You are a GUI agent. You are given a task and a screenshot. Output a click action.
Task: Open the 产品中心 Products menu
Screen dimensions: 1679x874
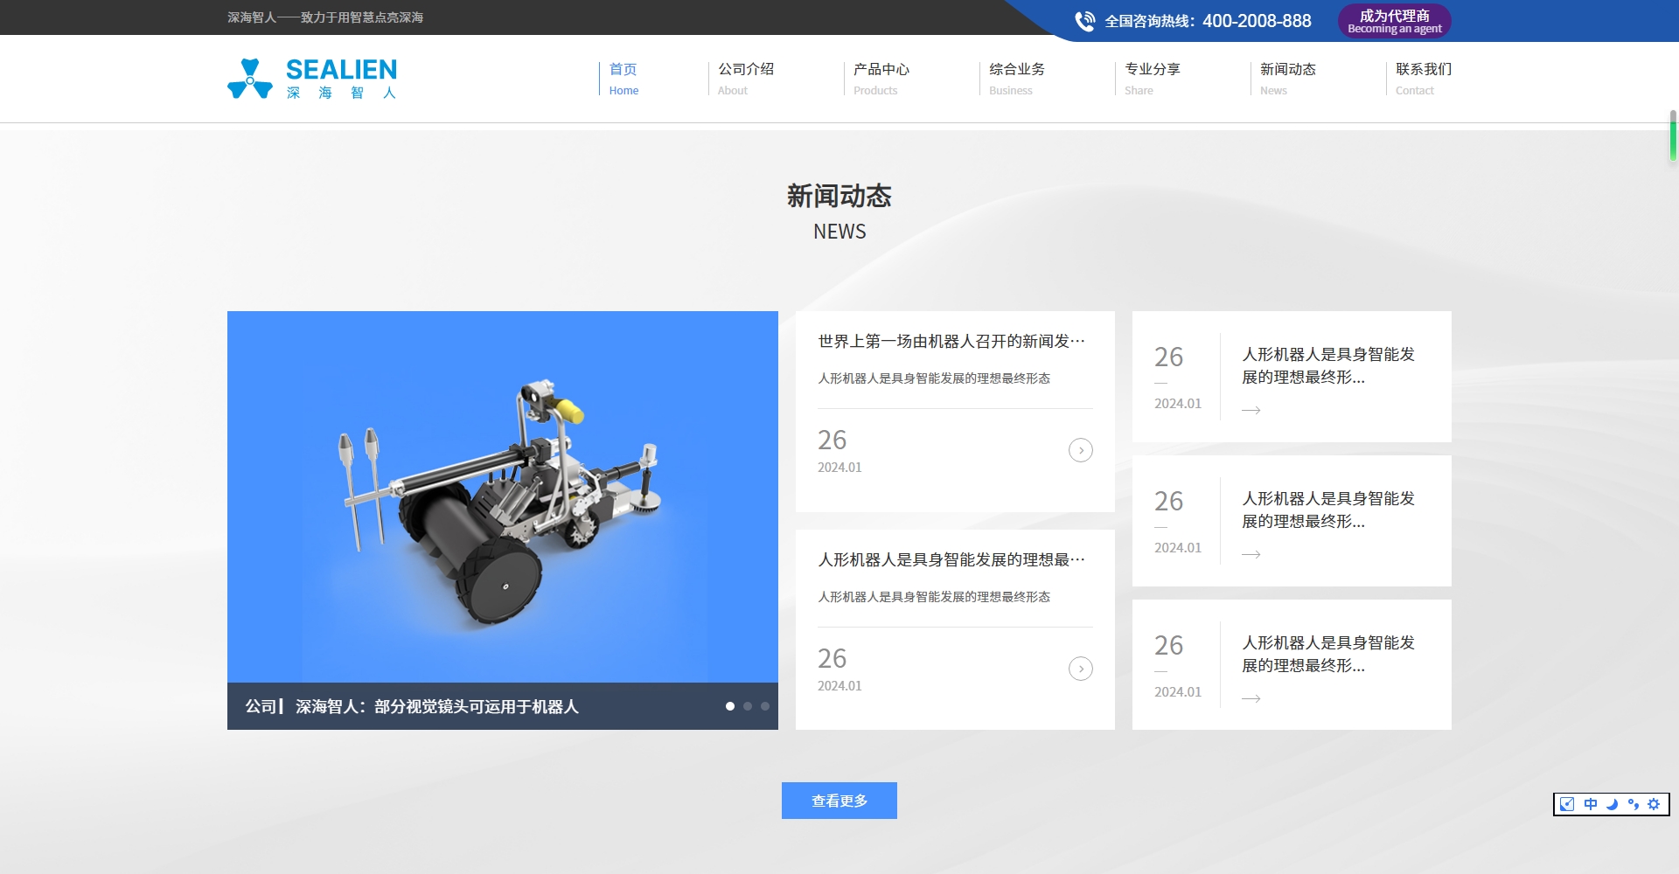pyautogui.click(x=881, y=78)
